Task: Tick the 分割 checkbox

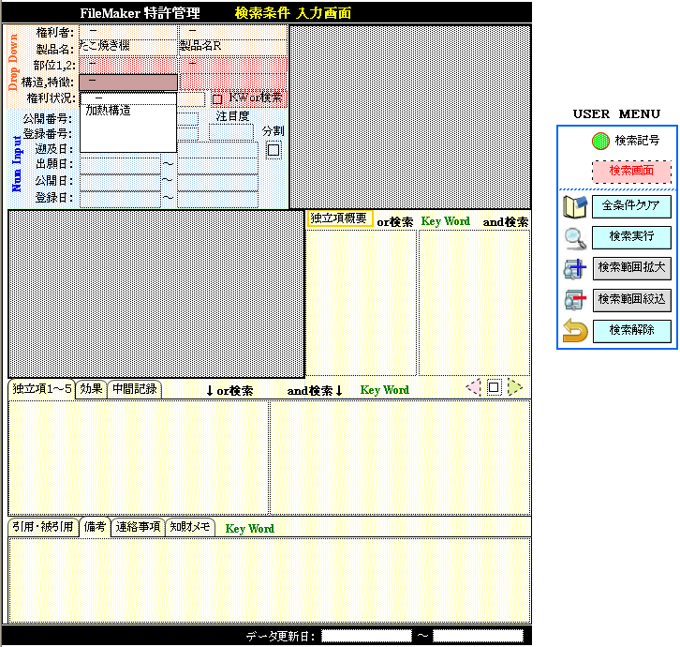Action: 273,150
